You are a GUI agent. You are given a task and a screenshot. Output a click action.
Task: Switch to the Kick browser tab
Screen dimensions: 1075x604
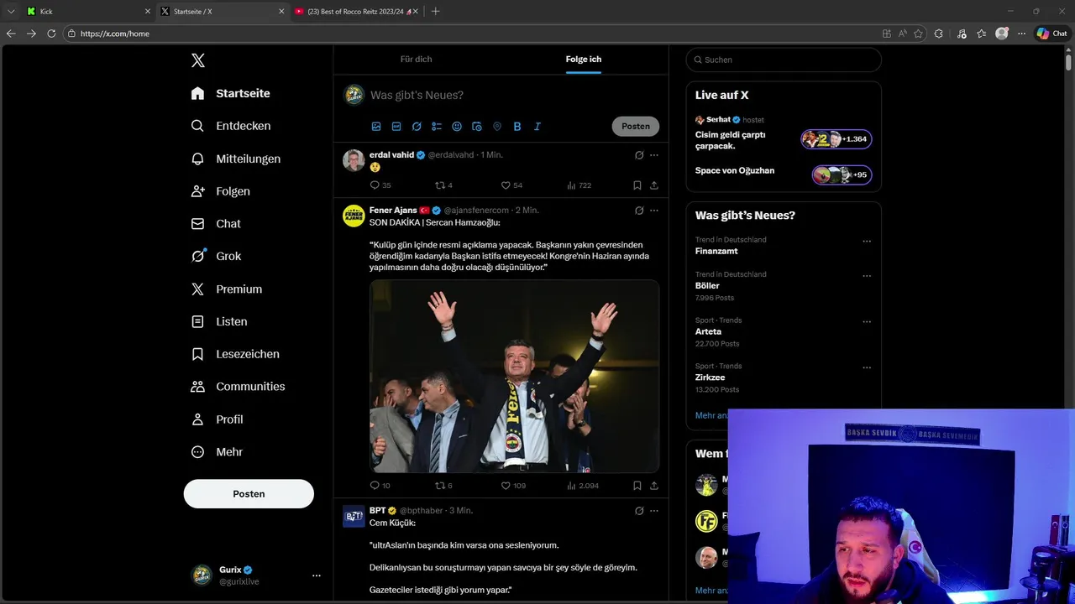[x=88, y=12]
